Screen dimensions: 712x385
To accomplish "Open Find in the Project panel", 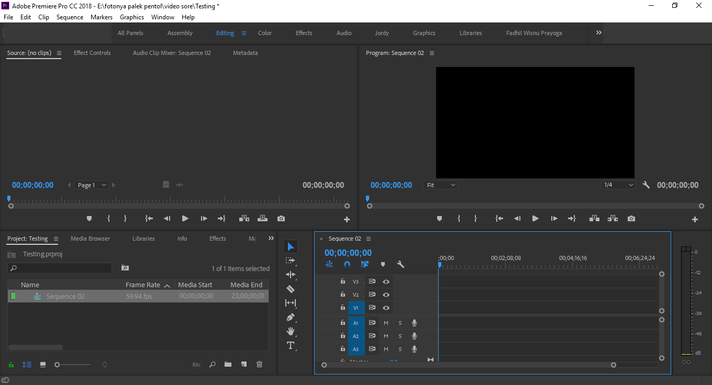I will click(212, 365).
